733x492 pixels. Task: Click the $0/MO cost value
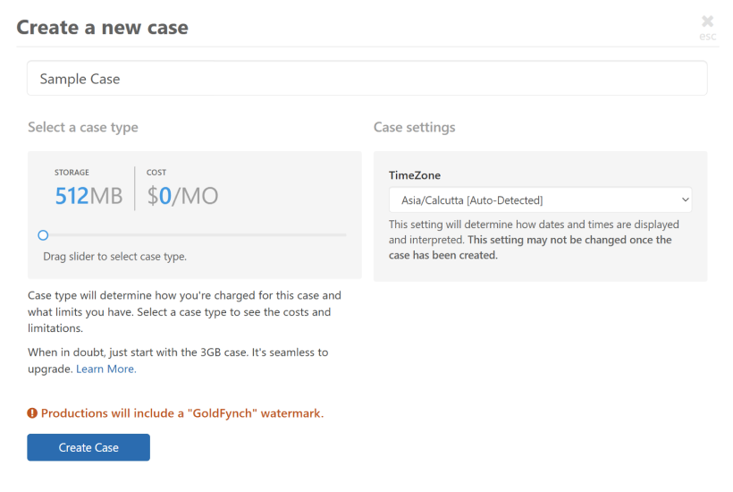tap(182, 196)
